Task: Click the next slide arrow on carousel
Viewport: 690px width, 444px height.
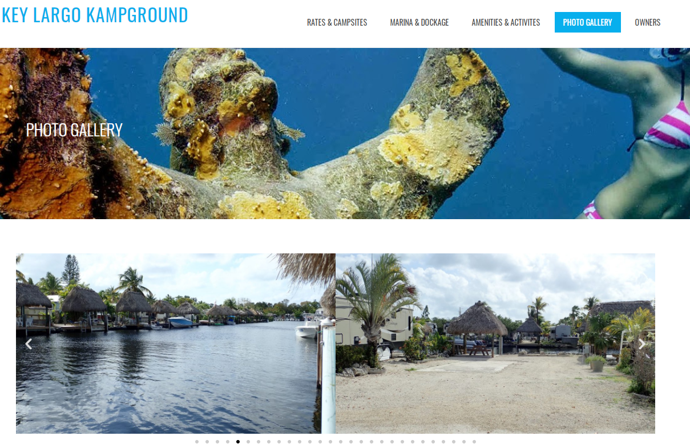Action: click(642, 344)
